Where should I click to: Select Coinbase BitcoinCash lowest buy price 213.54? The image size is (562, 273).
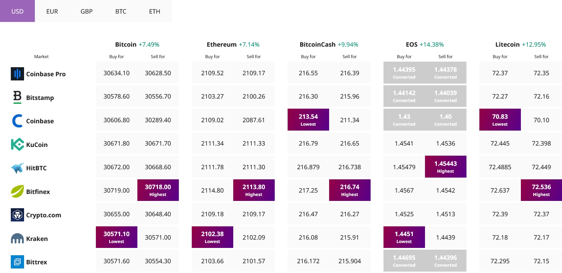[308, 120]
